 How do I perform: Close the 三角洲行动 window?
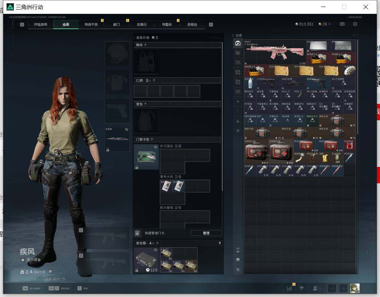366,7
